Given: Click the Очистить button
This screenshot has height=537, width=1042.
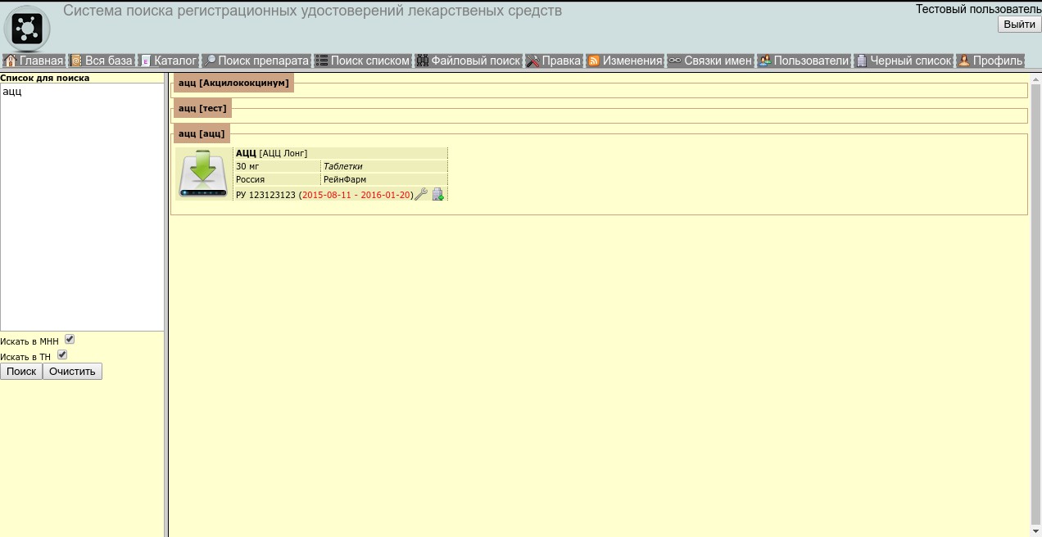Looking at the screenshot, I should pyautogui.click(x=72, y=372).
